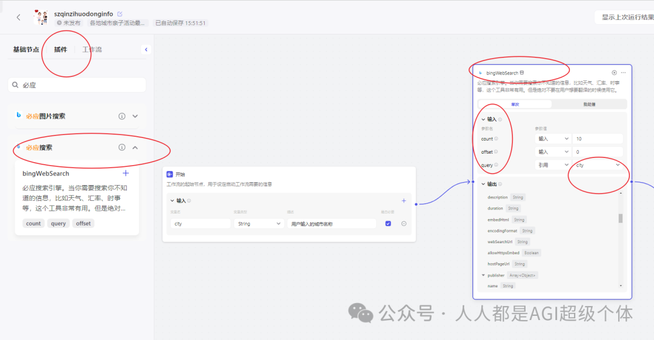The image size is (654, 340).
Task: Expand the 必应图片搜索 plugin
Action: point(135,116)
